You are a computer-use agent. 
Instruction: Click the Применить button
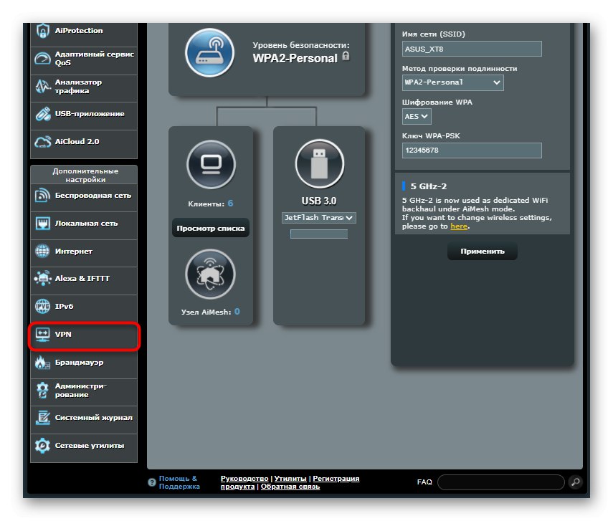[483, 252]
